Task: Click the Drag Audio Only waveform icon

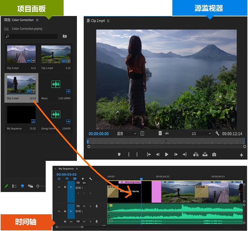Action: click(x=167, y=134)
